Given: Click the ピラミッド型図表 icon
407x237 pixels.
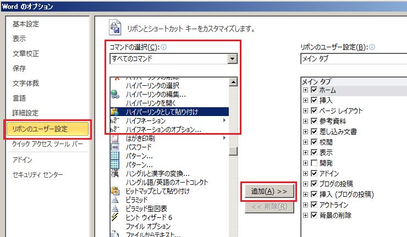Looking at the screenshot, I should point(115,208).
